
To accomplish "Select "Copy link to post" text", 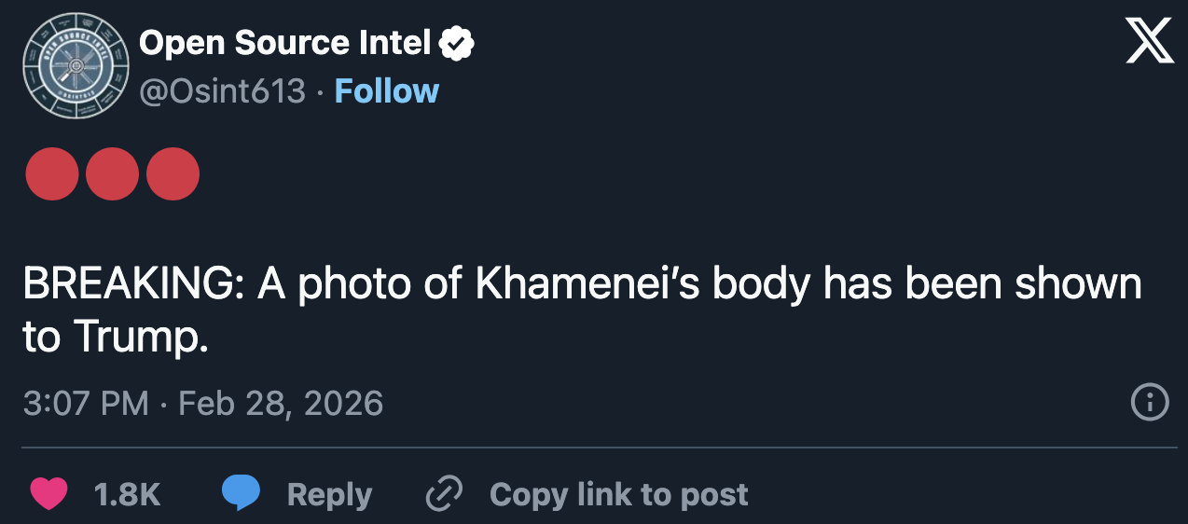I will (618, 494).
